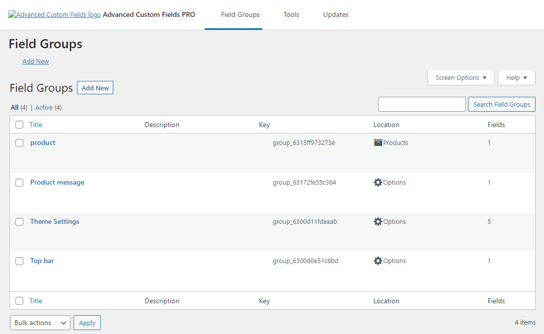Open the Product message field group
The image size is (544, 334).
[57, 182]
